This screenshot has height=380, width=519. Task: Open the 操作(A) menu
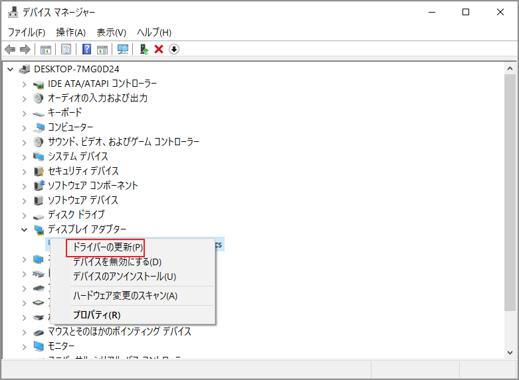71,32
